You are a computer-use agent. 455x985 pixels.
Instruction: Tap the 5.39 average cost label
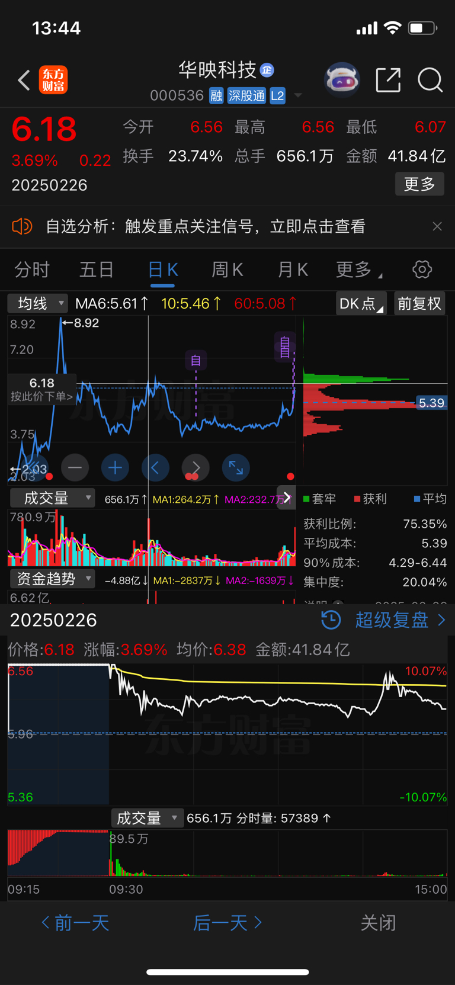tap(432, 403)
